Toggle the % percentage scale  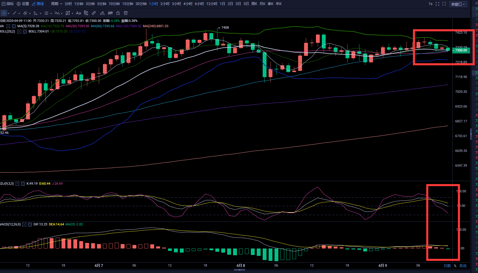coord(455,266)
